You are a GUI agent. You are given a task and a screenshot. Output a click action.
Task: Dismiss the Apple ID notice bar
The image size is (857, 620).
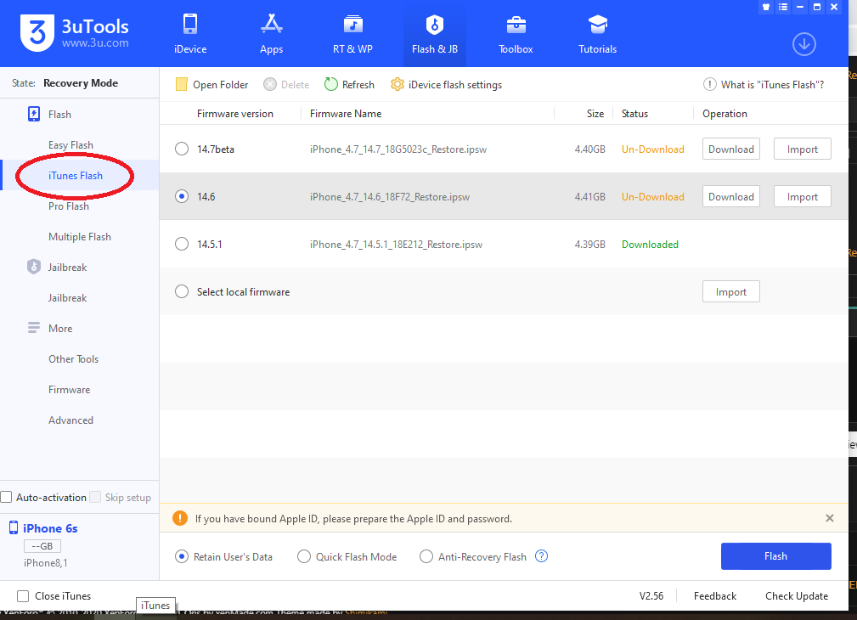(830, 518)
